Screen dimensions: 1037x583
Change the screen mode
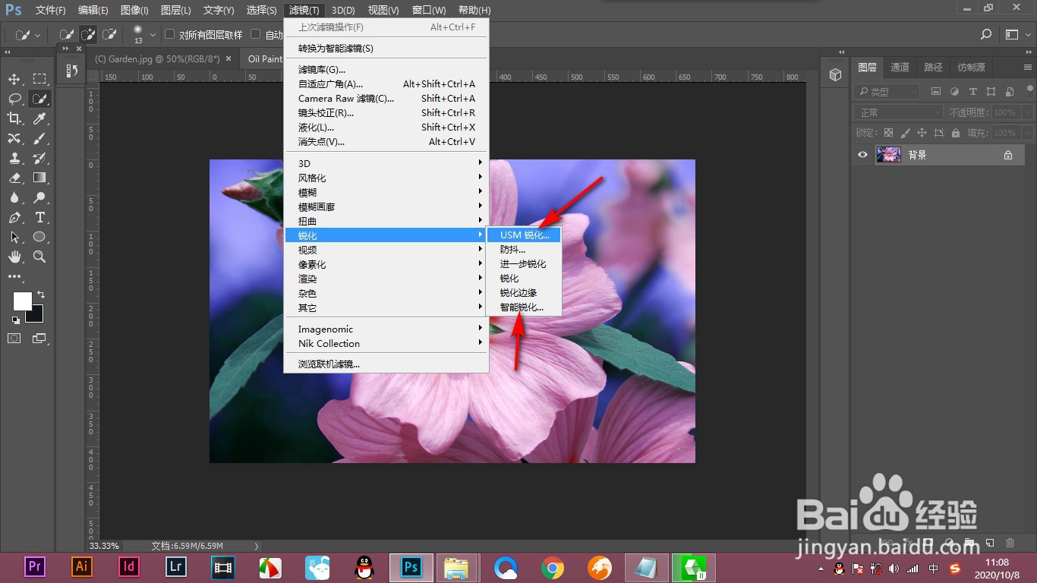coord(39,338)
